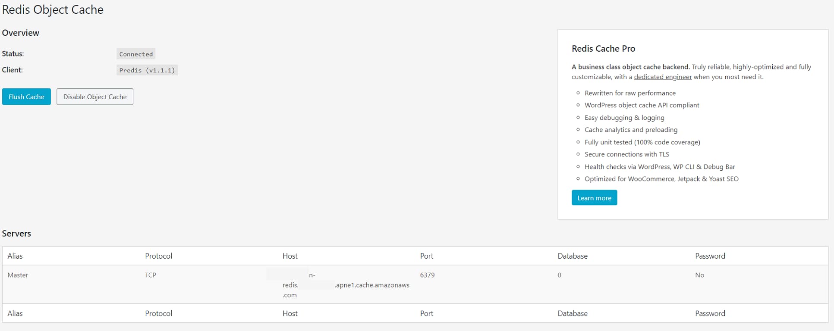Viewport: 834px width, 331px height.
Task: Click 'Secure connections with TLS' bullet
Action: point(627,154)
